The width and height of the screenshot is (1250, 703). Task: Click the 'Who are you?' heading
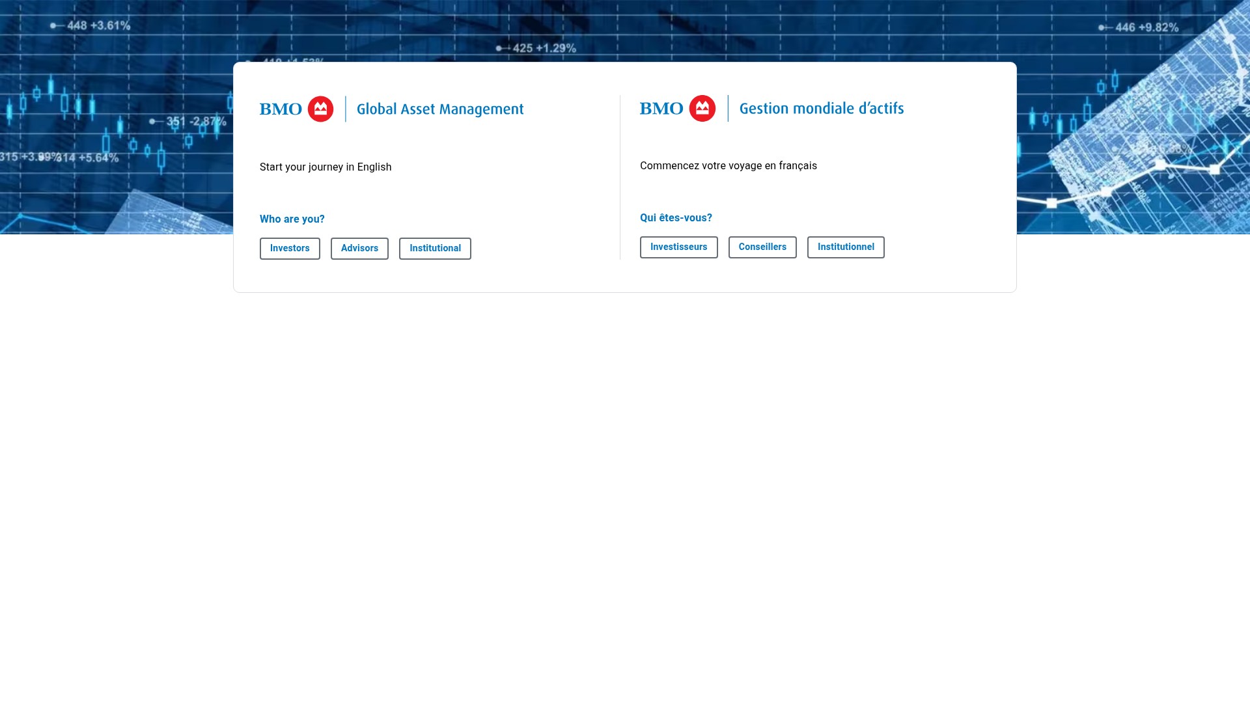pyautogui.click(x=292, y=219)
